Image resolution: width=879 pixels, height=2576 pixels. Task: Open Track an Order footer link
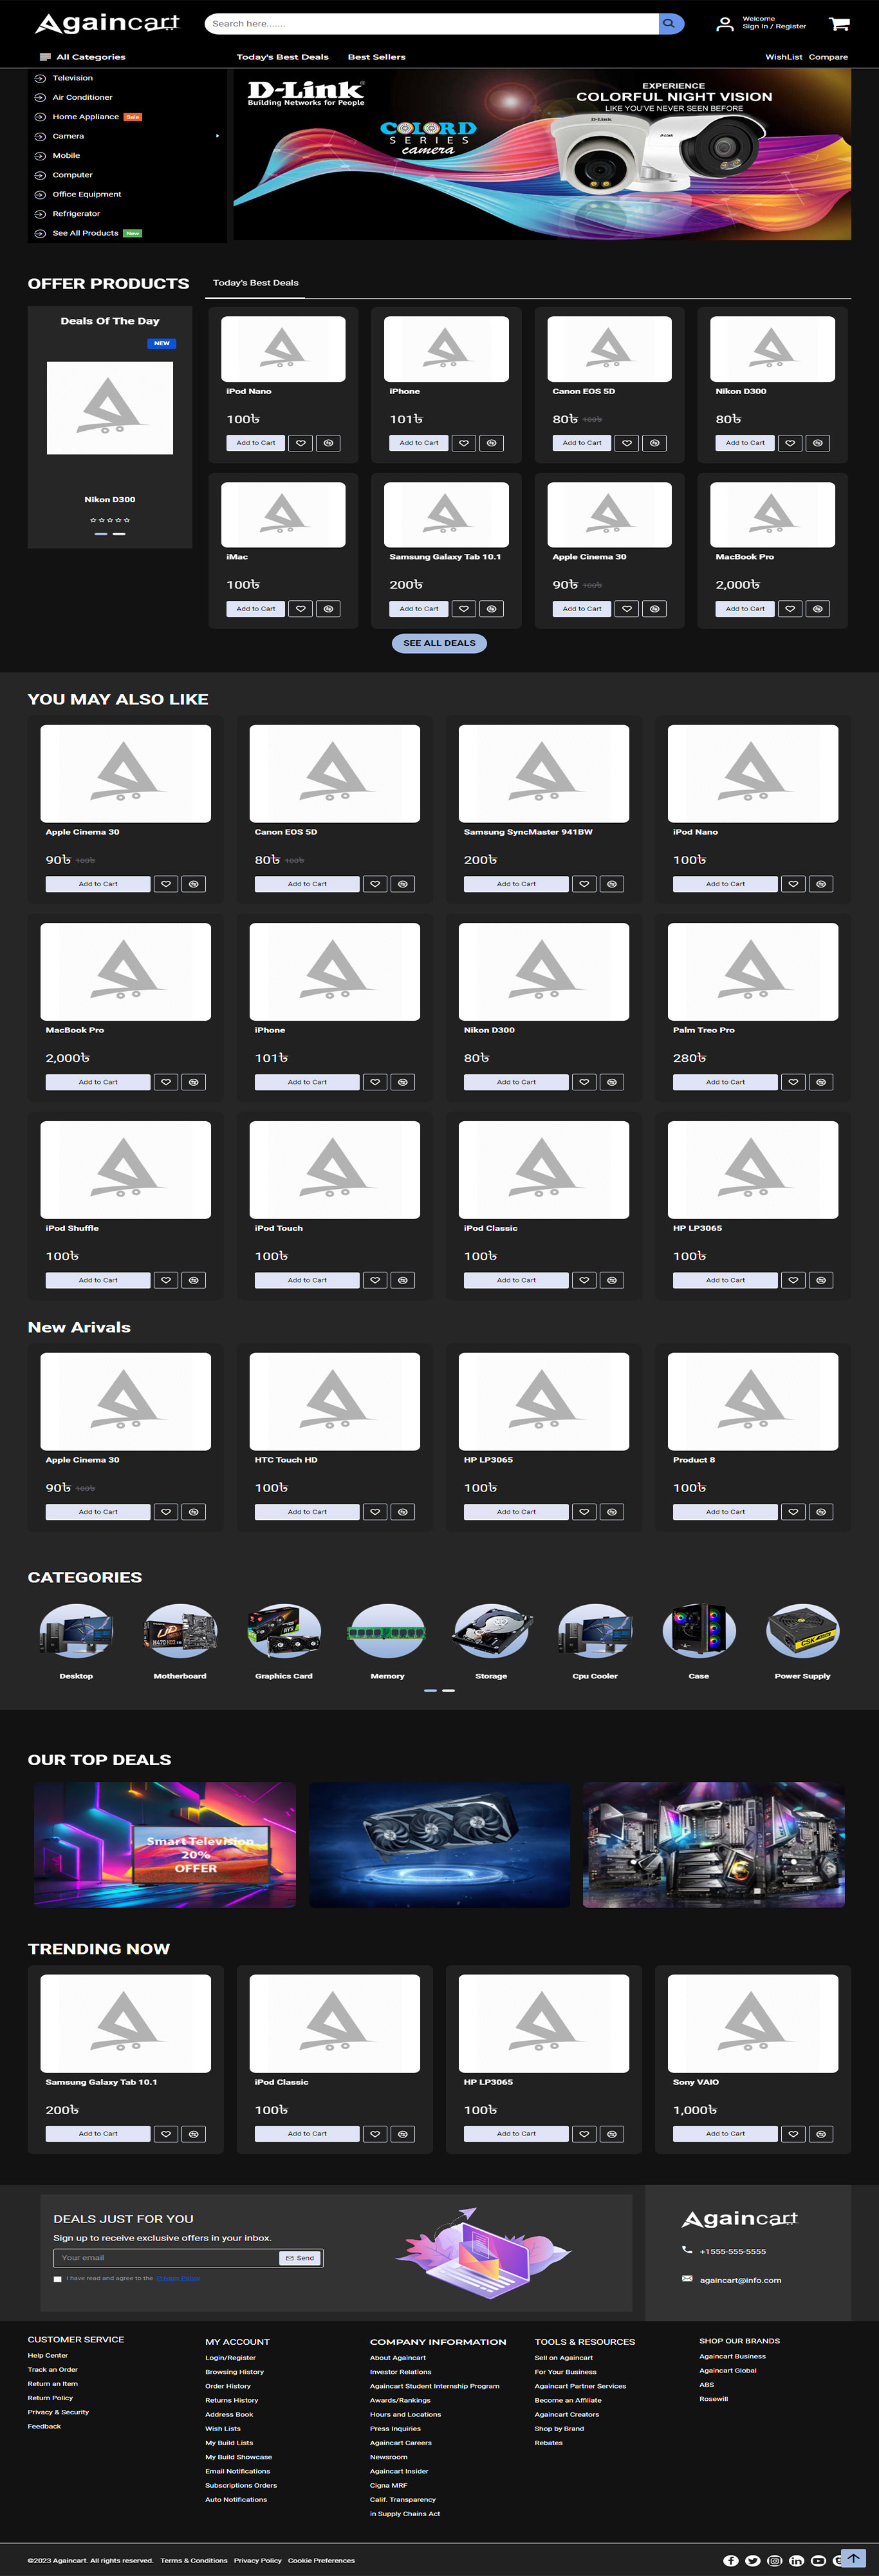coord(53,2370)
